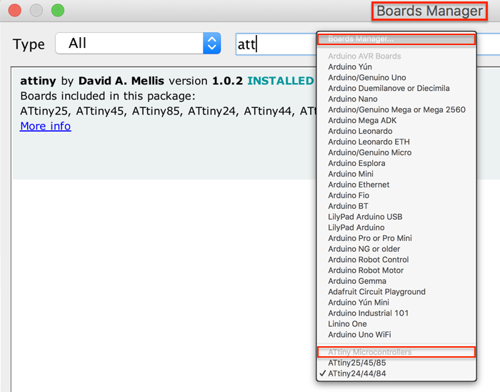Select Arduino Ethernet
This screenshot has width=500, height=392.
click(x=396, y=185)
